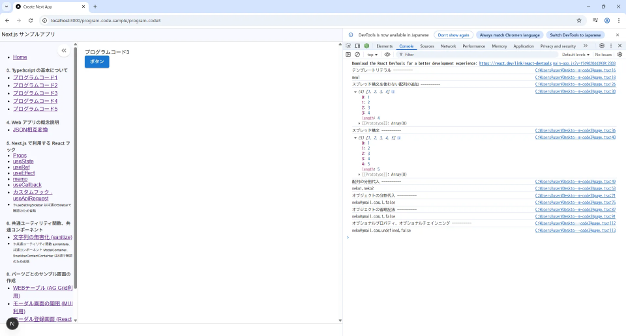This screenshot has height=336, width=626.
Task: Dismiss the DevTools language notification
Action: coord(618,35)
